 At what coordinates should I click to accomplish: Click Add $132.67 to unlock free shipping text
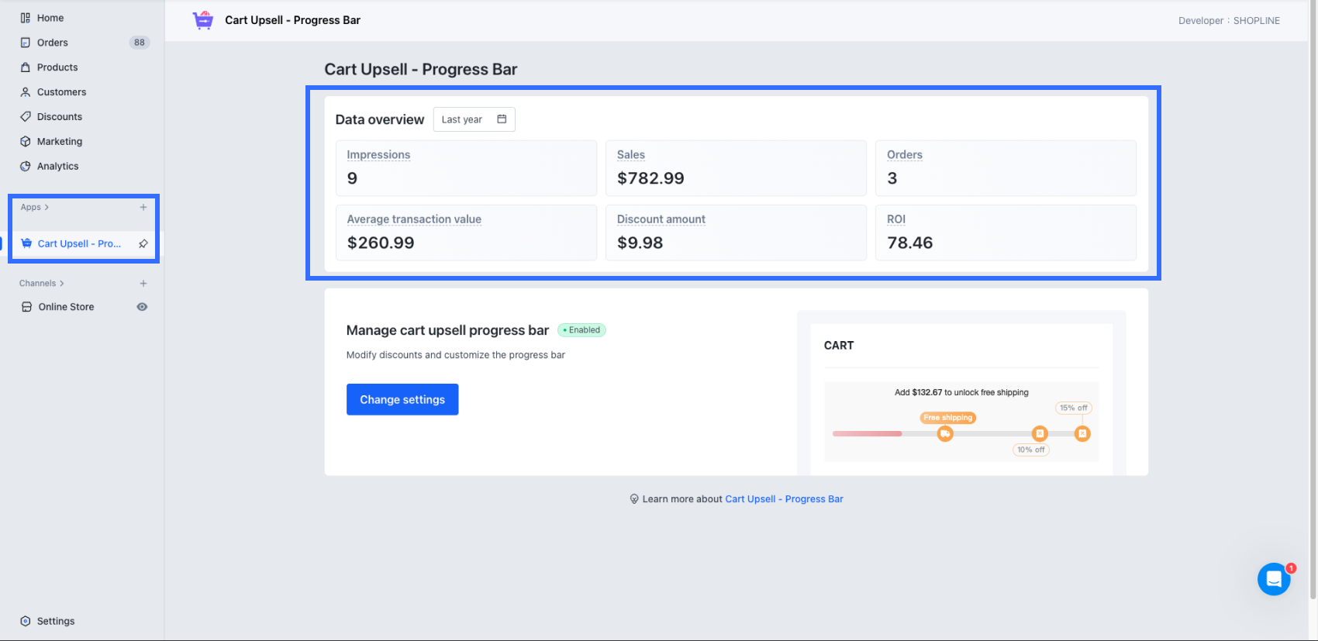click(x=961, y=392)
